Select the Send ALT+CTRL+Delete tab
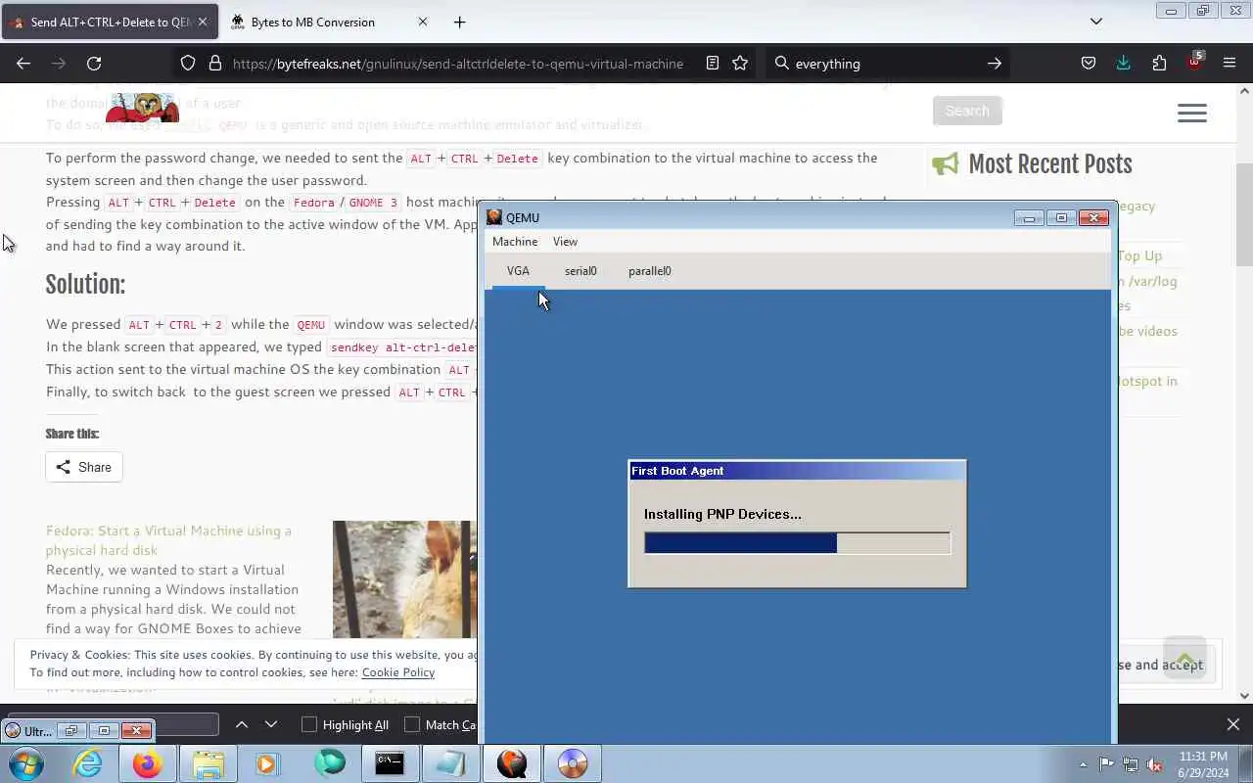The width and height of the screenshot is (1253, 783). coord(110,22)
